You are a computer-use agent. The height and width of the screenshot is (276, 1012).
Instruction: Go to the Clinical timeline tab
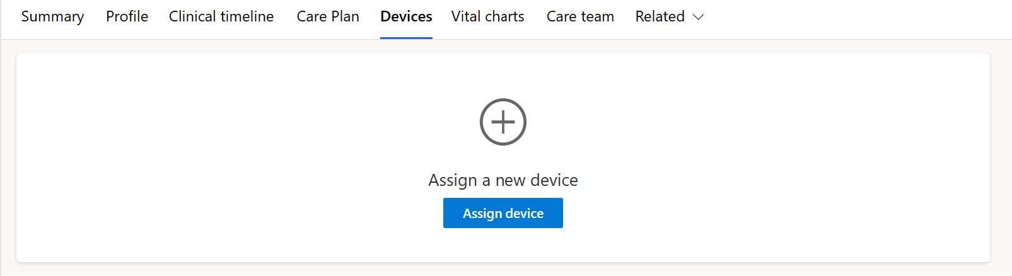tap(221, 16)
